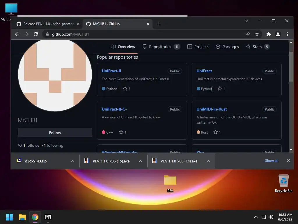Share this page via the share icon
This screenshot has width=298, height=224.
(247, 34)
